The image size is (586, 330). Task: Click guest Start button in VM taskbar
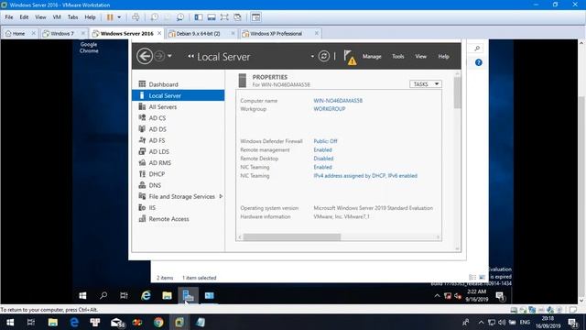pyautogui.click(x=82, y=295)
